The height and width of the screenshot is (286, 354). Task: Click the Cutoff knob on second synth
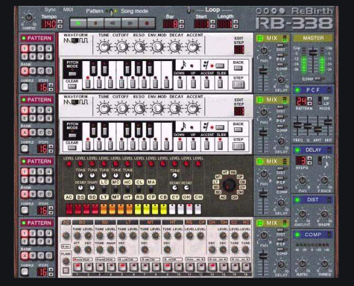tap(122, 108)
